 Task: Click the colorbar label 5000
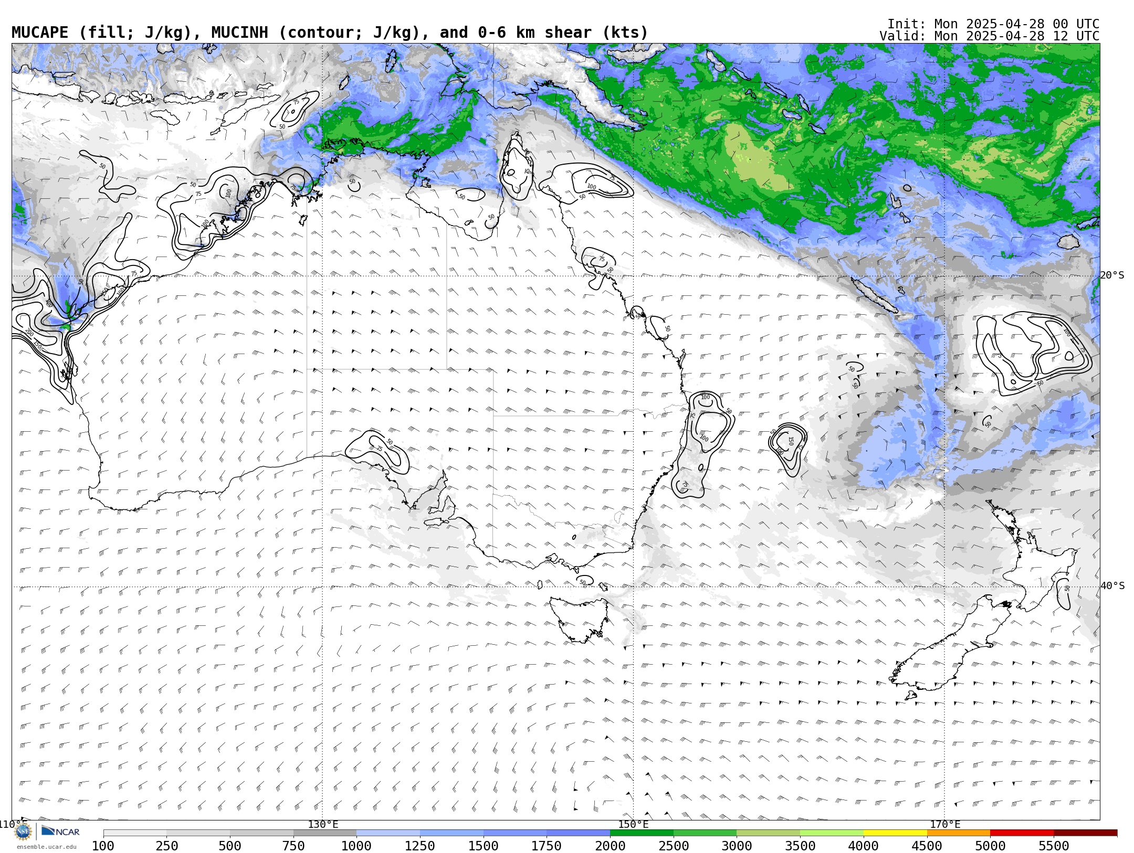991,846
